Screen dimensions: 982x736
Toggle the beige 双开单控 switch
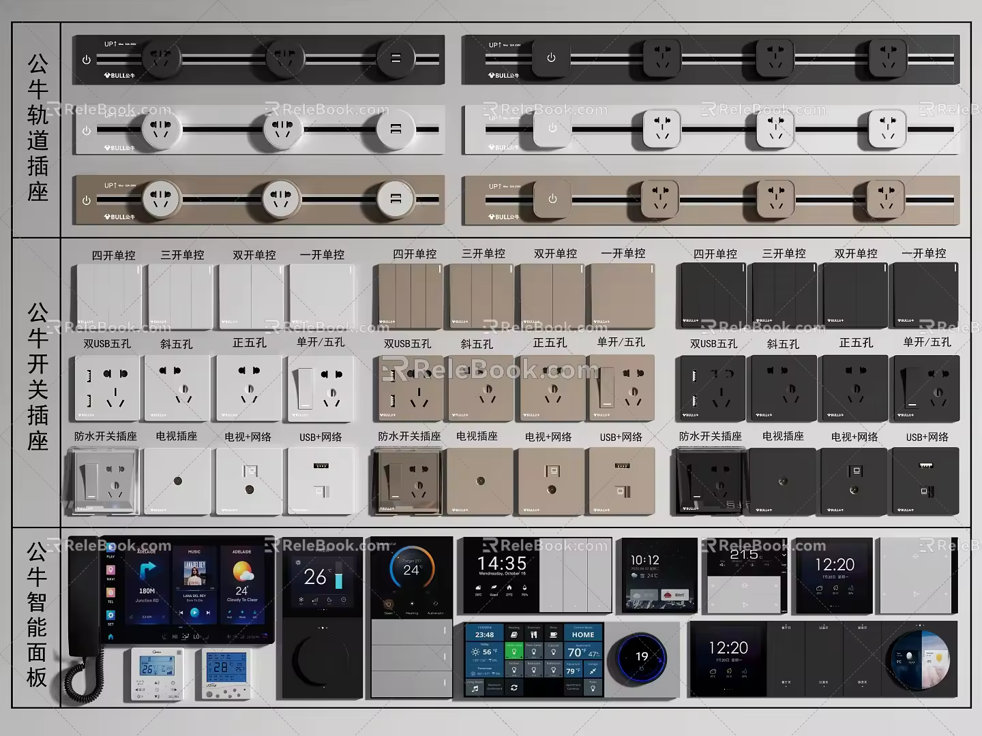(x=552, y=296)
